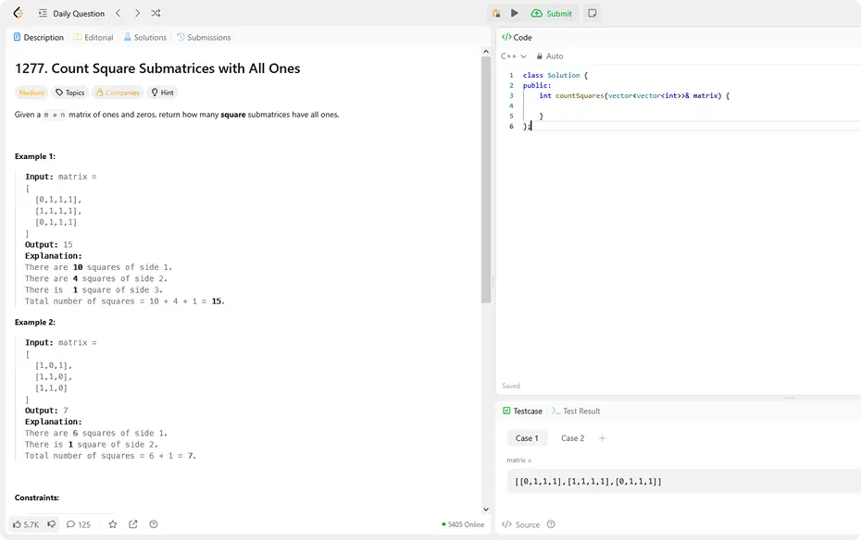Click the 5405 Online indicator
The height and width of the screenshot is (540, 861).
(x=463, y=524)
